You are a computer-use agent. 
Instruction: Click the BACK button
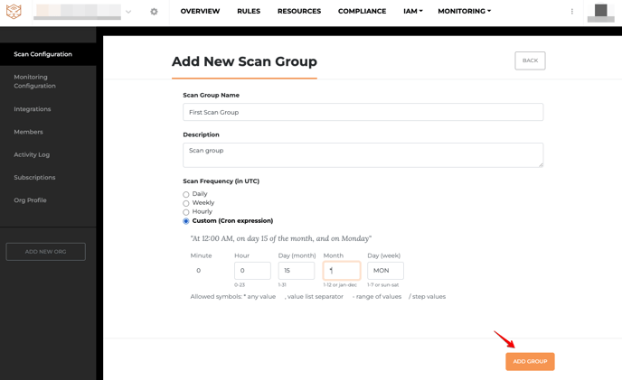530,60
